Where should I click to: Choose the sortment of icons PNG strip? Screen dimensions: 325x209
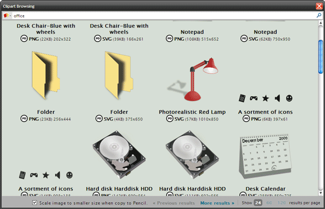point(266,98)
